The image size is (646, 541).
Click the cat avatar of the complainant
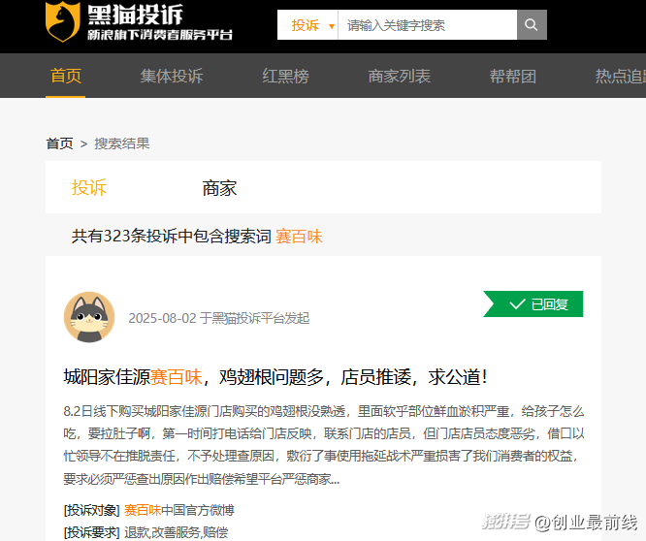[89, 317]
